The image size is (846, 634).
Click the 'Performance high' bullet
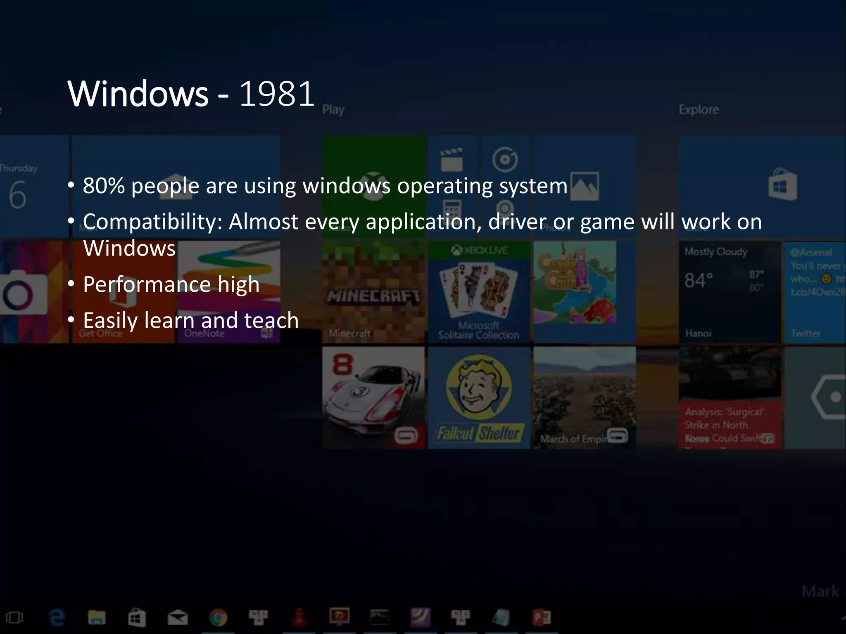(x=171, y=284)
